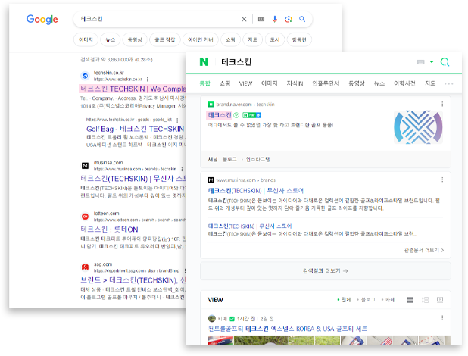Open the 테크스킨 : 롯데ON result
468x356 pixels.
click(109, 230)
